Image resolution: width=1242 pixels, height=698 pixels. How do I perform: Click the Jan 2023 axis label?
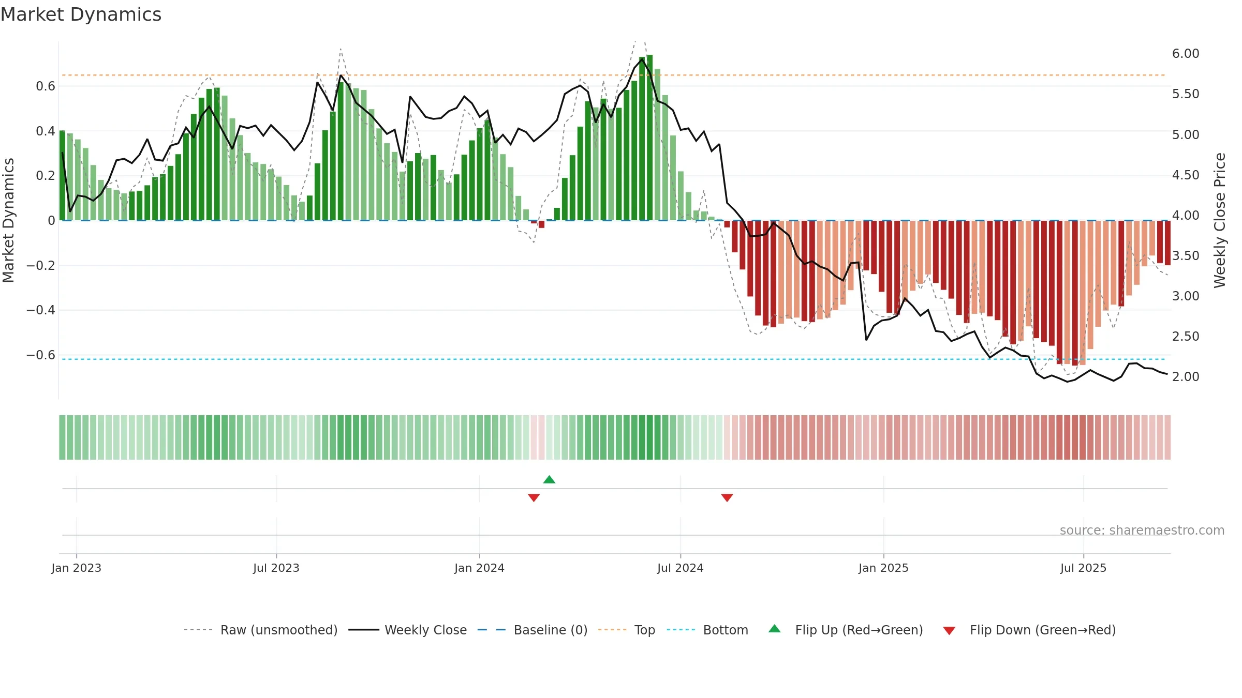pyautogui.click(x=76, y=568)
